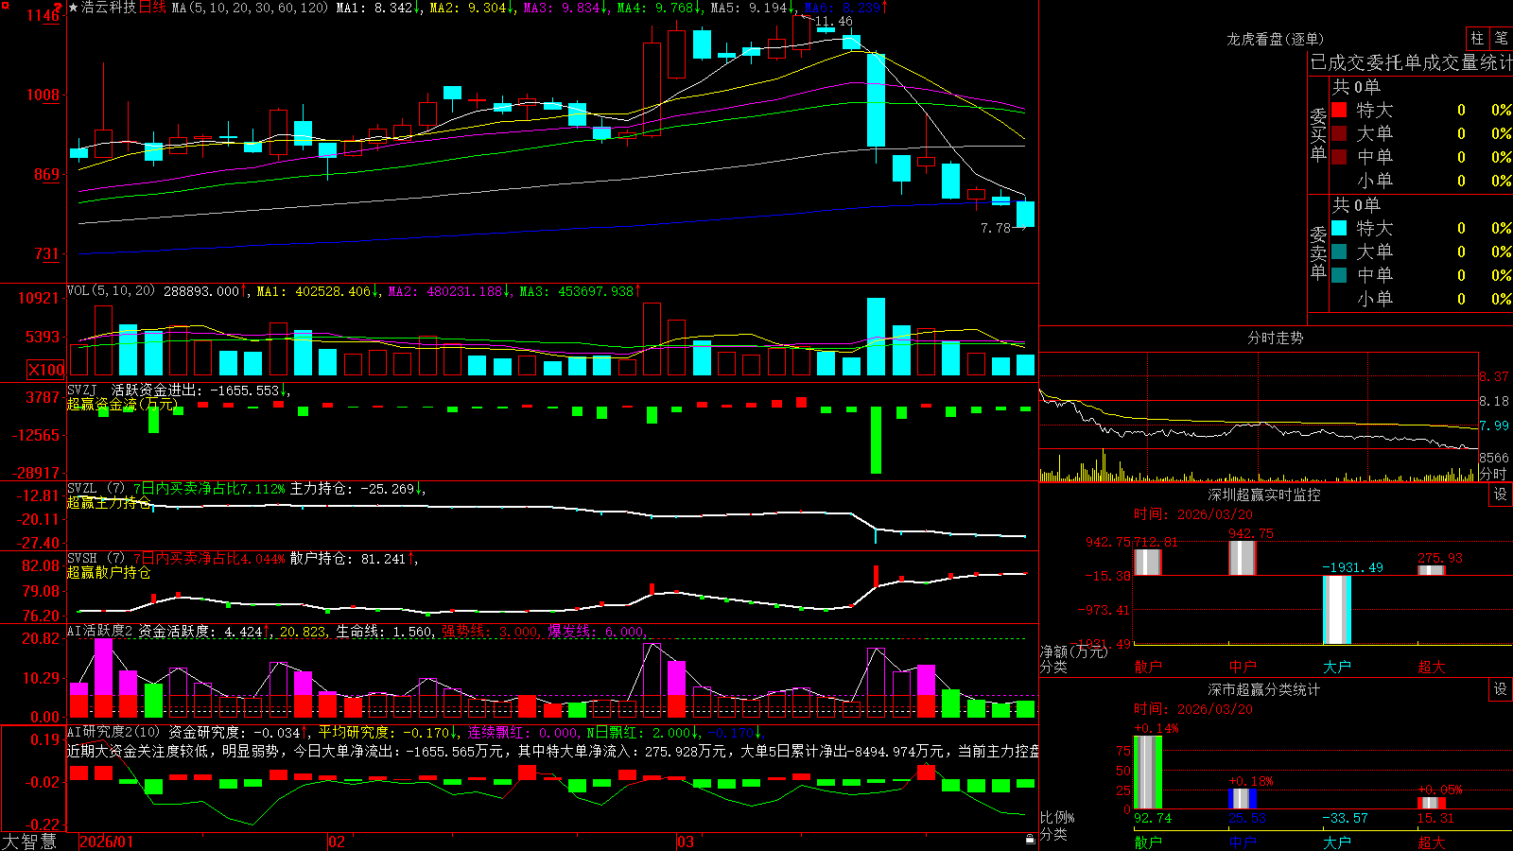1513x851 pixels.
Task: Click the cyan 大户 -1931.49 bar
Action: [x=1337, y=610]
